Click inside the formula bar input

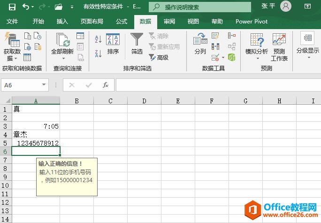tap(218, 85)
